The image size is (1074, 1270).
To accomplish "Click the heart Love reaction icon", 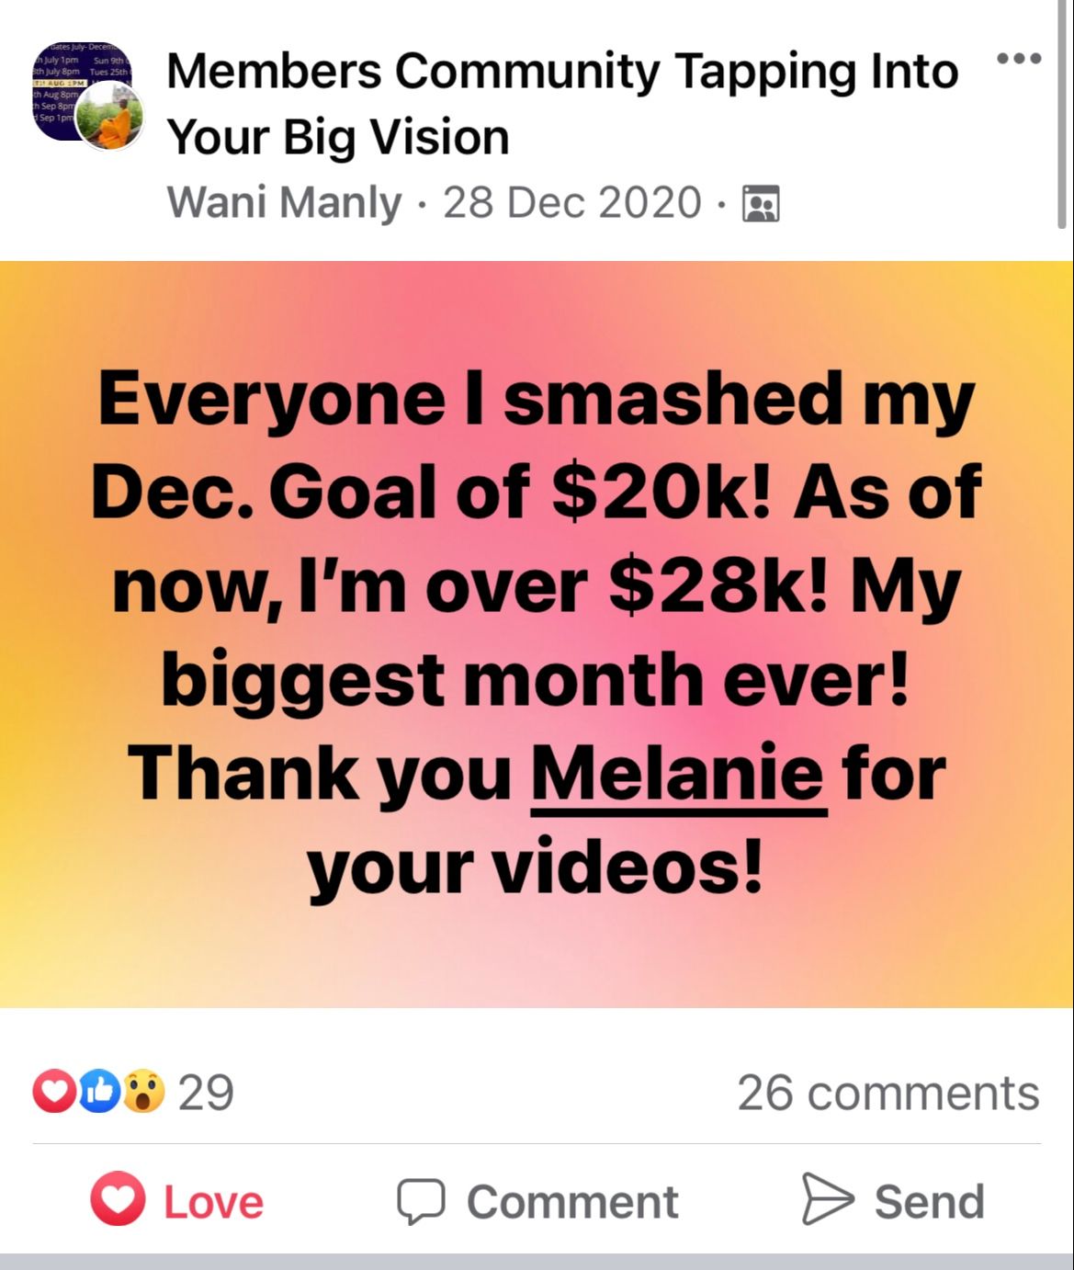I will (118, 1199).
